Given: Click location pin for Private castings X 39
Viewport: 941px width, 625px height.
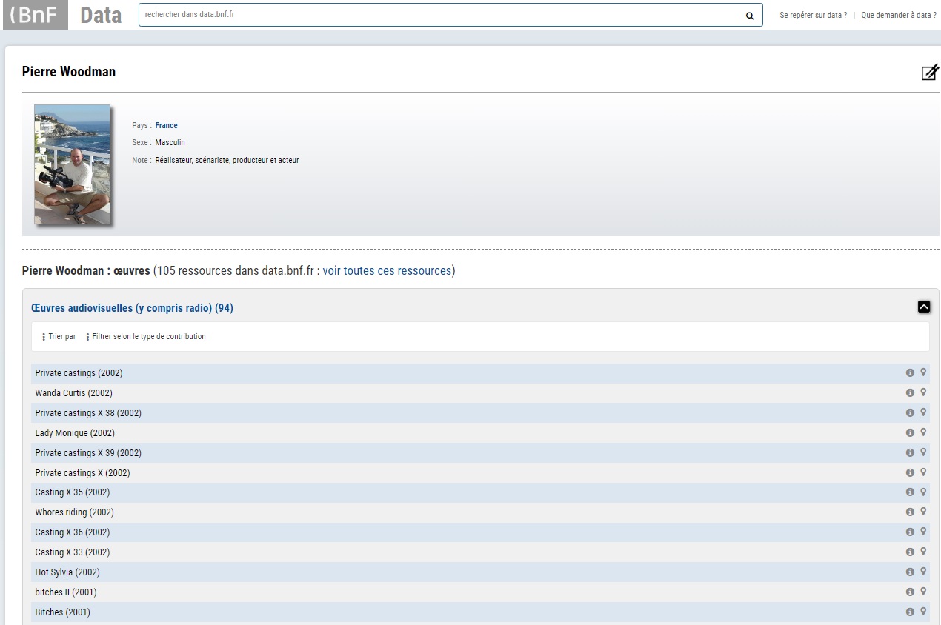Looking at the screenshot, I should [x=923, y=452].
